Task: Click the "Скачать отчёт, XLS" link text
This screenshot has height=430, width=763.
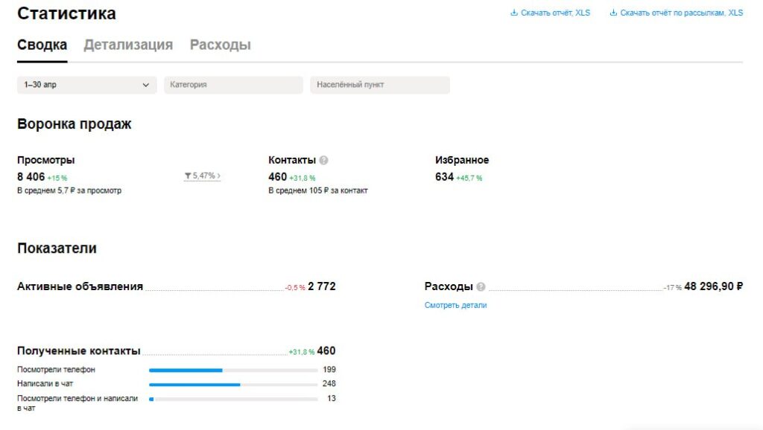Action: (x=555, y=13)
